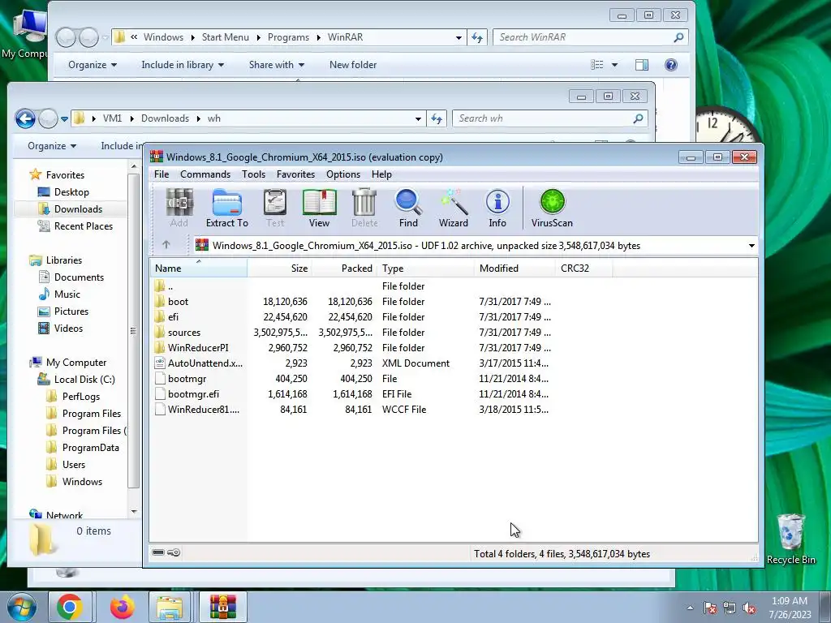Sort by the Size column header
Image resolution: width=831 pixels, height=623 pixels.
coord(279,268)
